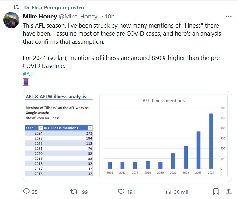This screenshot has height=199, width=238.
Task: Click the share upload icon
Action: pos(228,192)
